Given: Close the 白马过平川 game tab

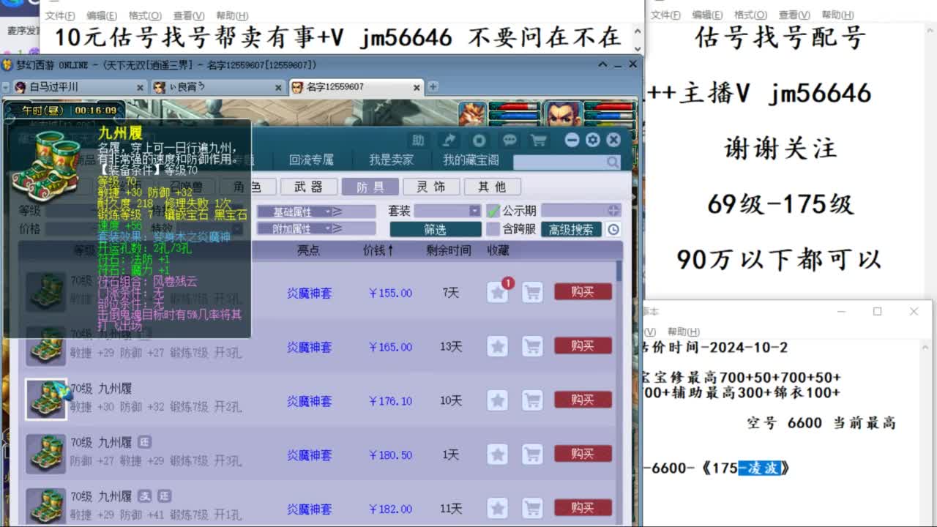Looking at the screenshot, I should pyautogui.click(x=140, y=87).
